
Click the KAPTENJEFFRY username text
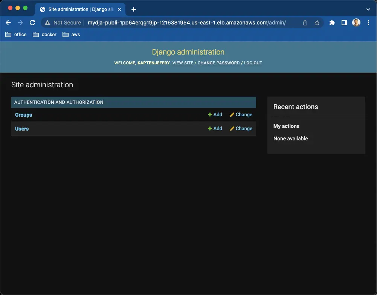(154, 63)
